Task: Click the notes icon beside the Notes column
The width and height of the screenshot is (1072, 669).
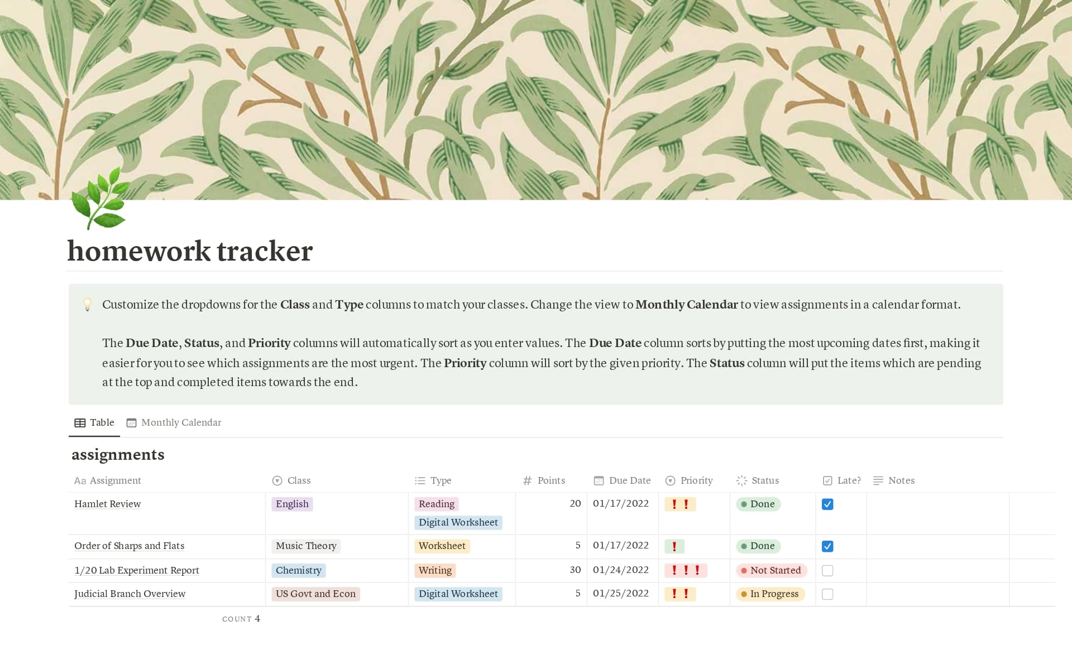Action: tap(878, 480)
